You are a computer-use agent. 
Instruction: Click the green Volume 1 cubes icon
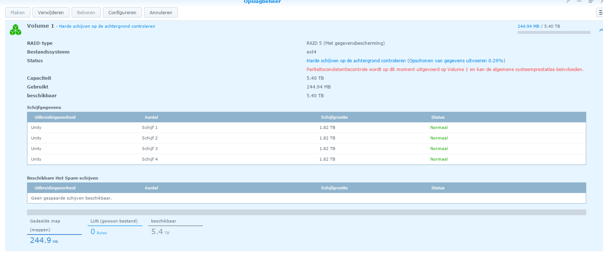(15, 30)
